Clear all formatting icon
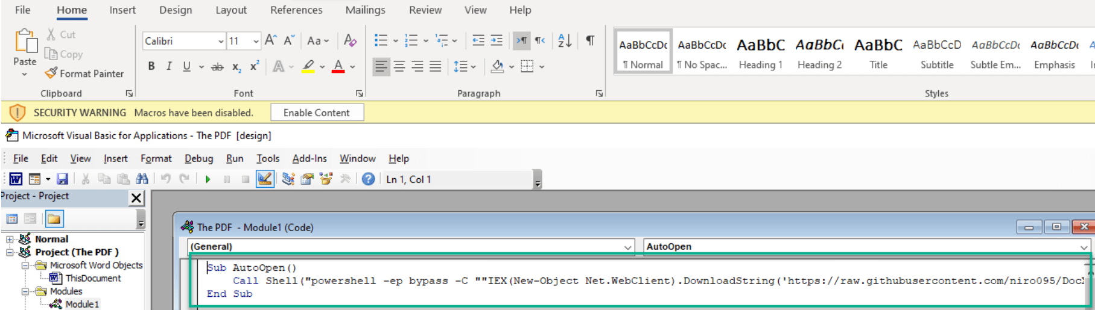Image resolution: width=1095 pixels, height=310 pixels. [x=350, y=40]
